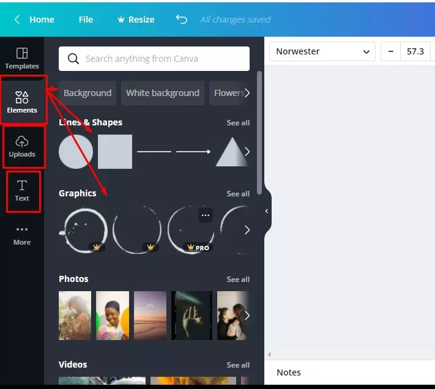Click the search magnifier icon
This screenshot has width=435, height=389.
(x=73, y=59)
